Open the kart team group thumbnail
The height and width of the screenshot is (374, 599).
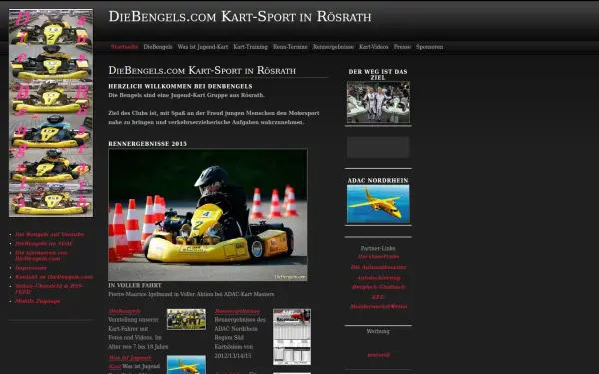click(x=186, y=319)
